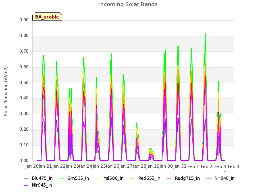Click the 0.40 y-axis tick label
258x193 pixels.
[24, 98]
